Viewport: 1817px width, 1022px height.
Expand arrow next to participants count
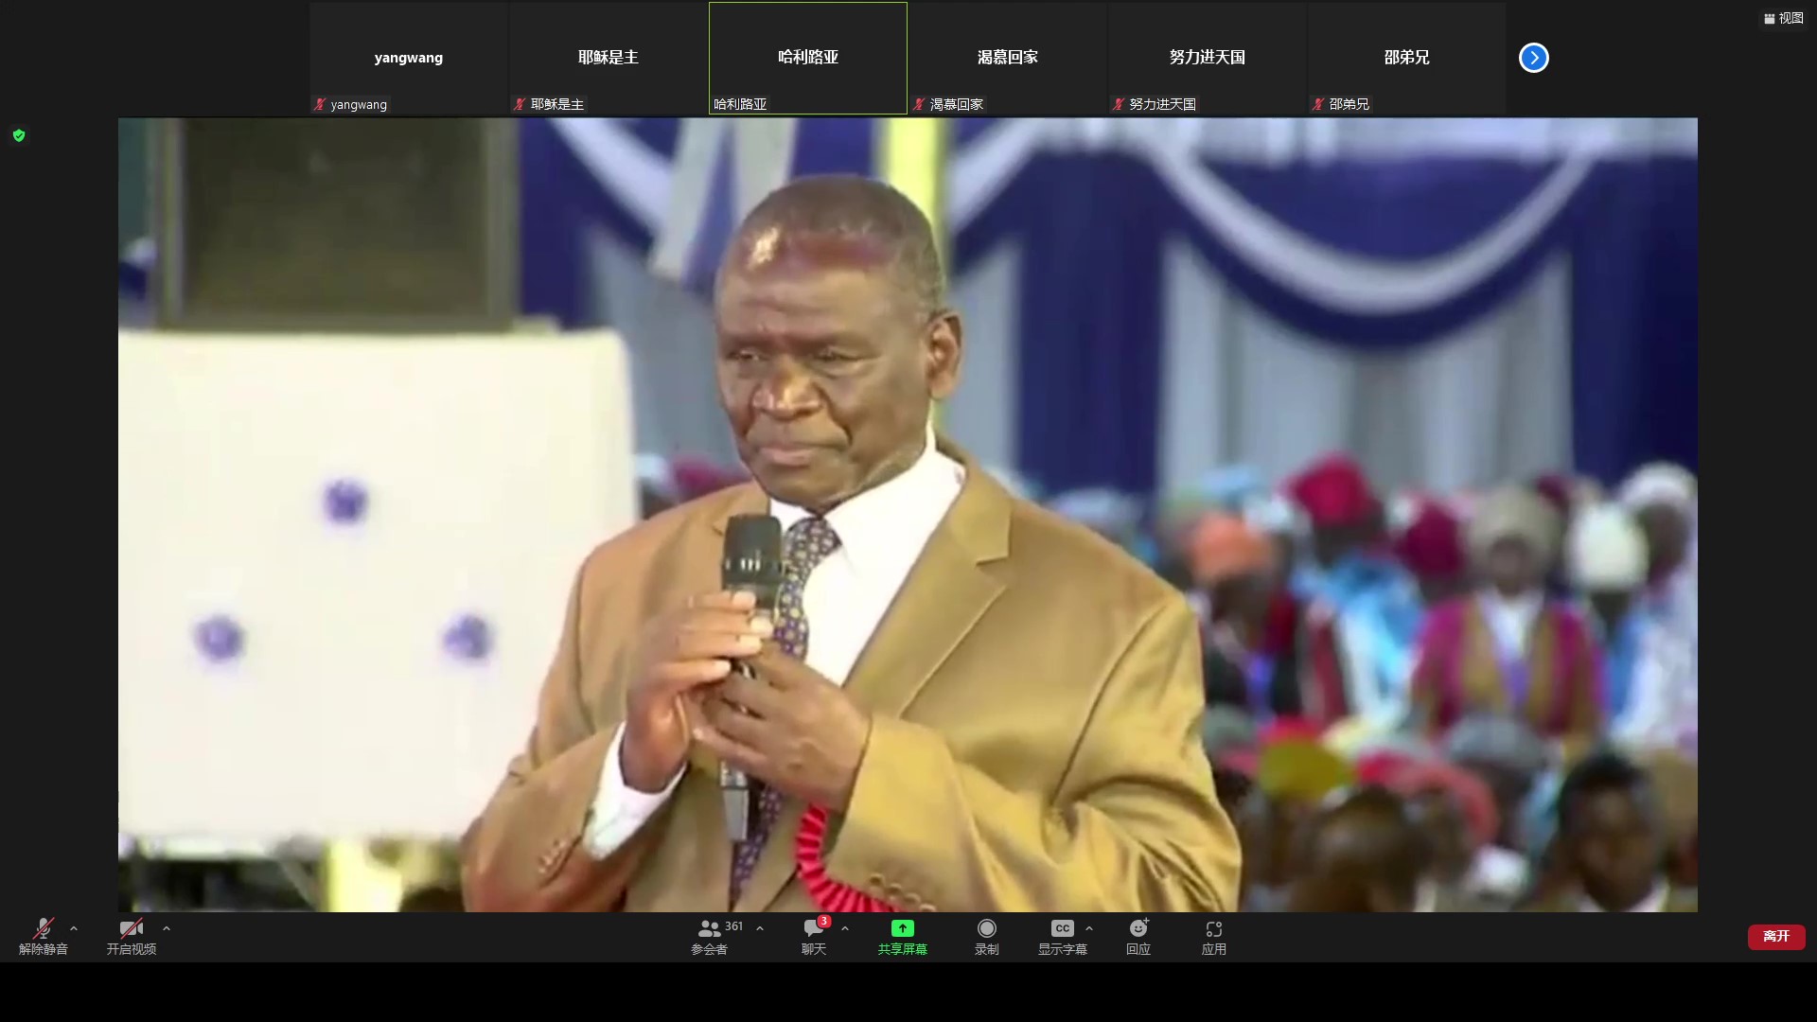(760, 928)
